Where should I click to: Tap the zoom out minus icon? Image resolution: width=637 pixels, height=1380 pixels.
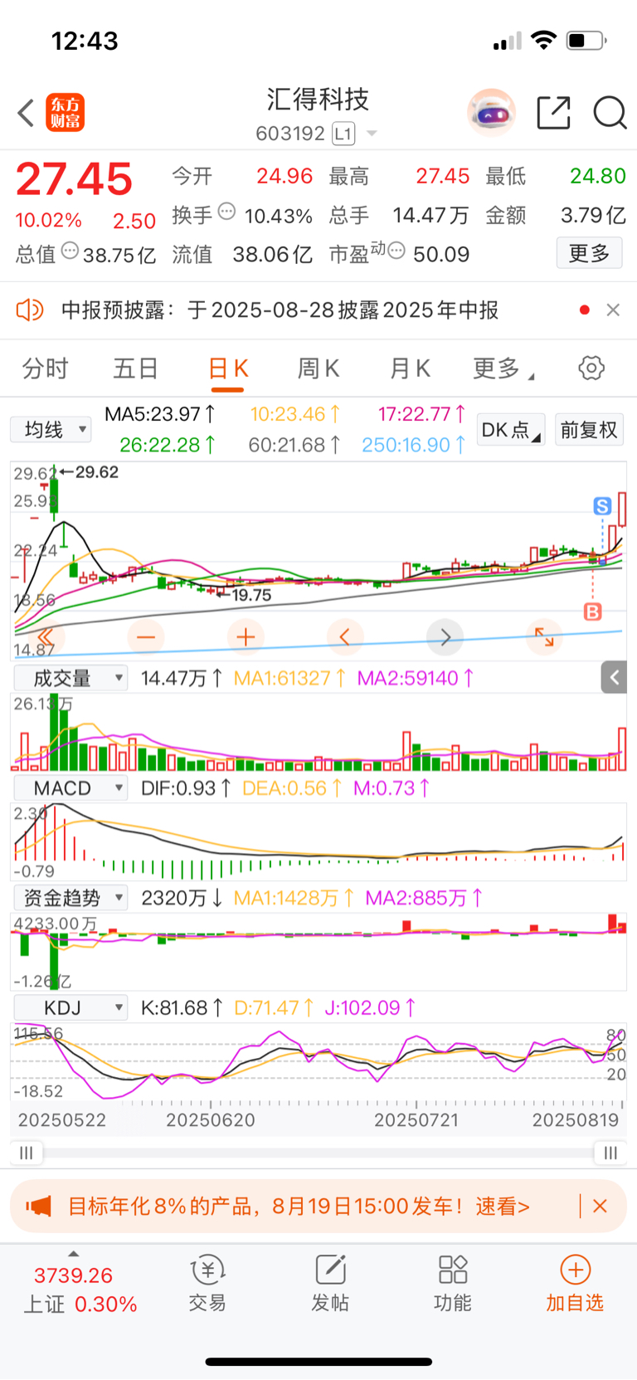tap(146, 637)
